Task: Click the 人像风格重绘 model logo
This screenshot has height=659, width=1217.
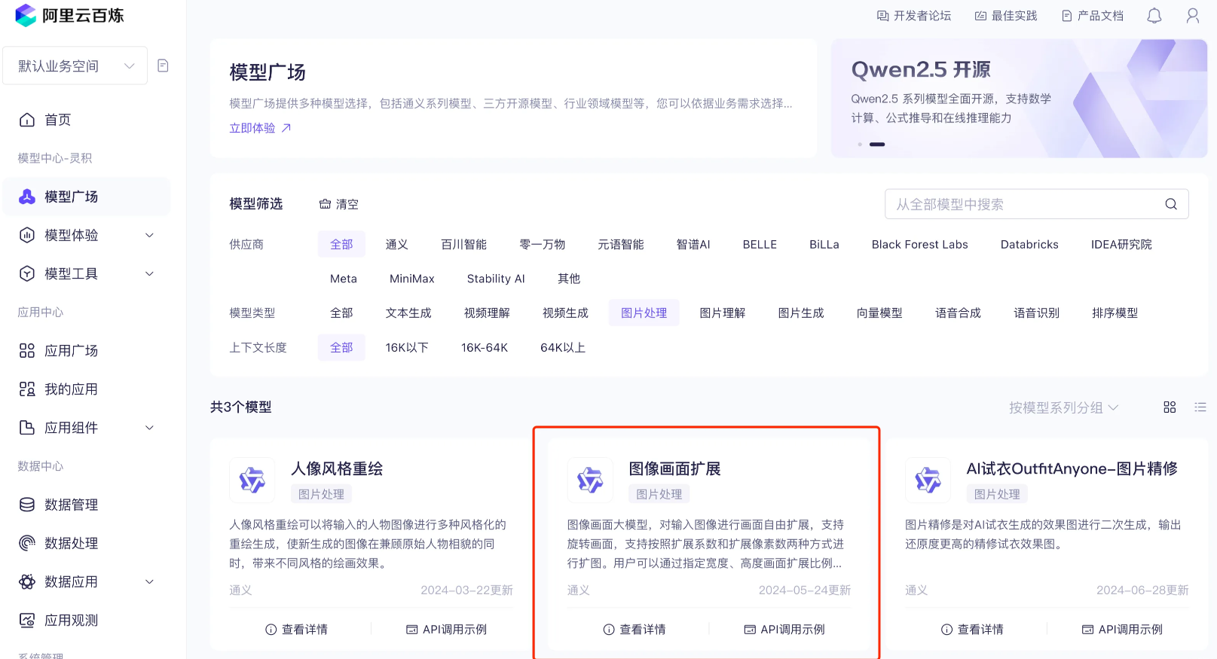Action: coord(252,480)
